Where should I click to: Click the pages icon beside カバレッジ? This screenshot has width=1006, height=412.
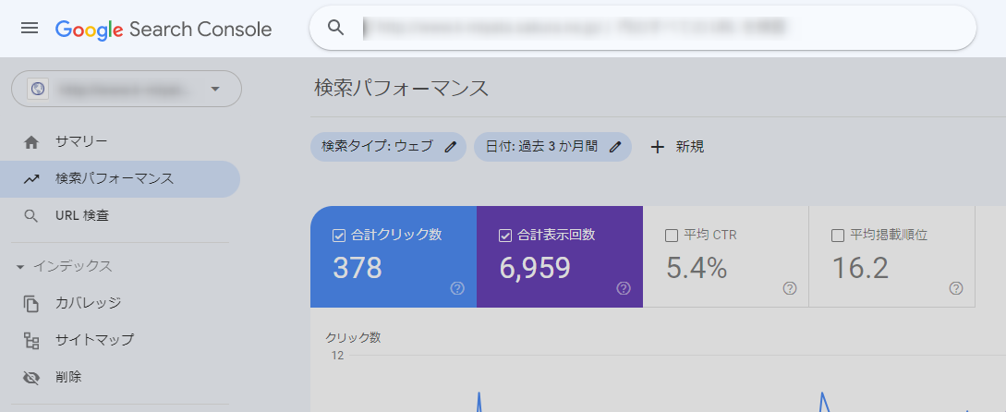pyautogui.click(x=30, y=304)
